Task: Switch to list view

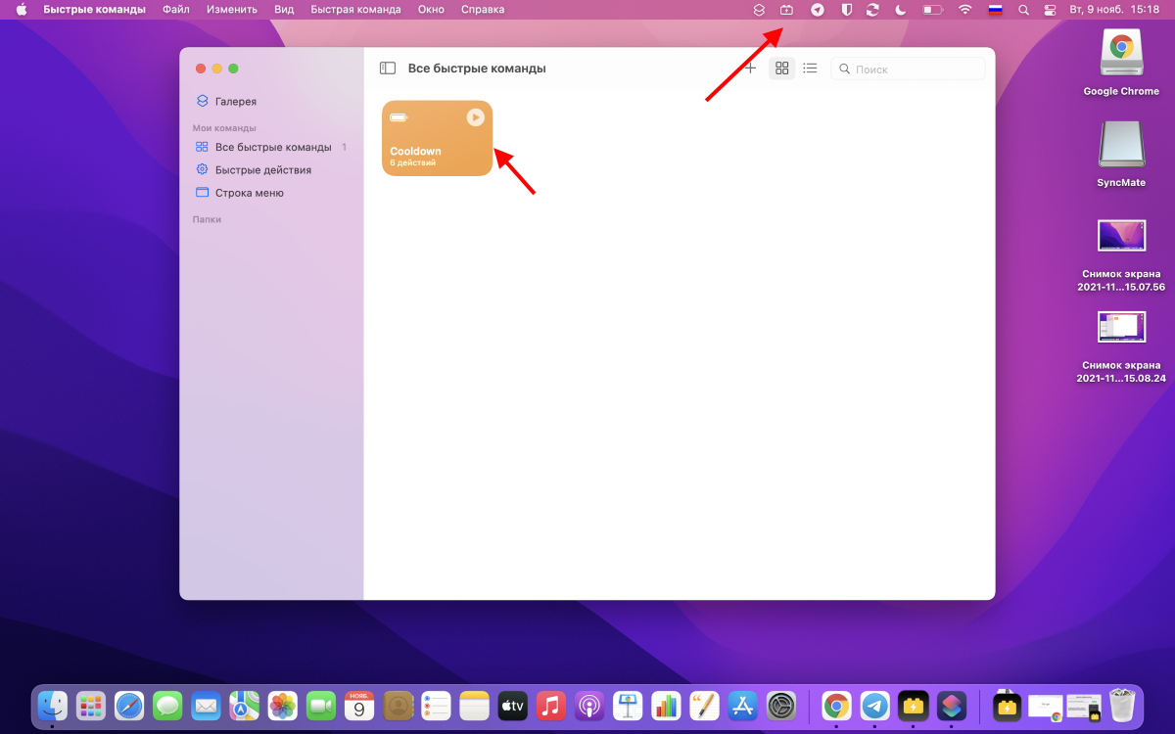Action: click(810, 69)
